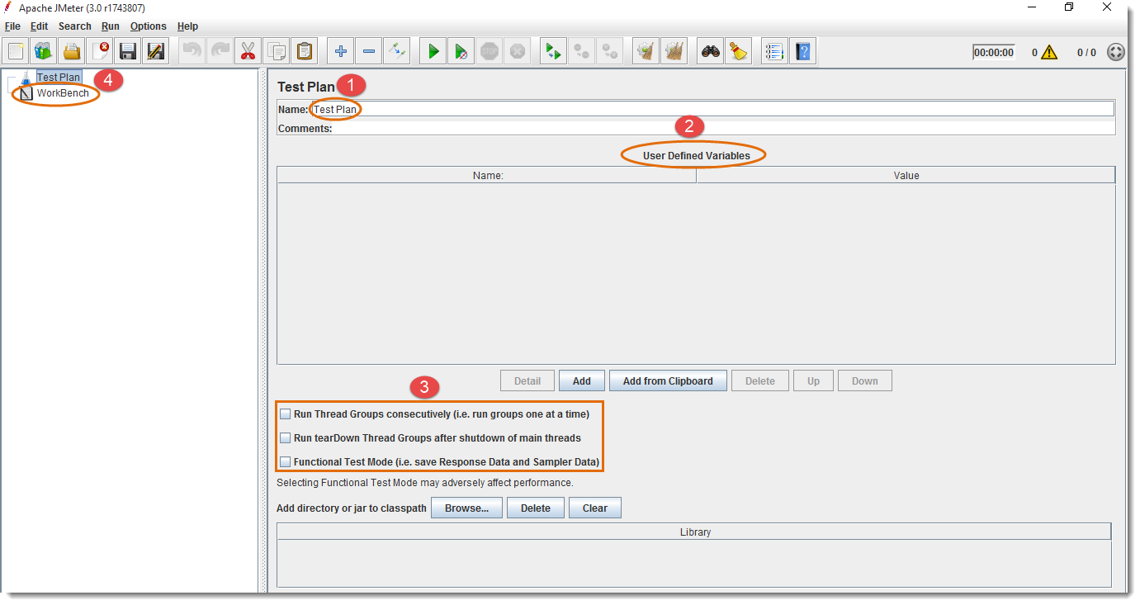
Task: Click Start no pauses icon
Action: point(461,51)
